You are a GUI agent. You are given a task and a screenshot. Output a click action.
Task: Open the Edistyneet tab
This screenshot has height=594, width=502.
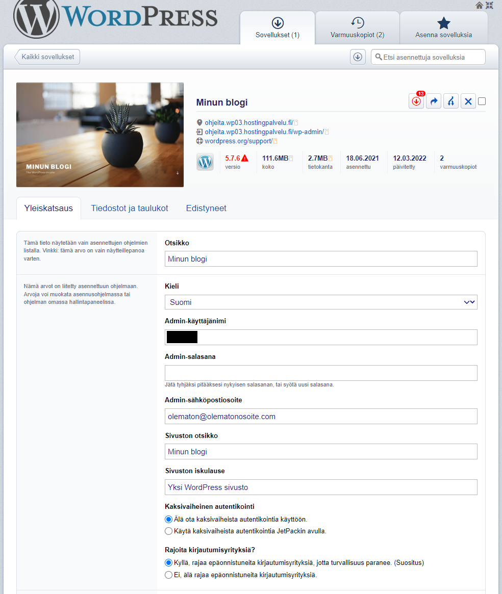pos(206,208)
